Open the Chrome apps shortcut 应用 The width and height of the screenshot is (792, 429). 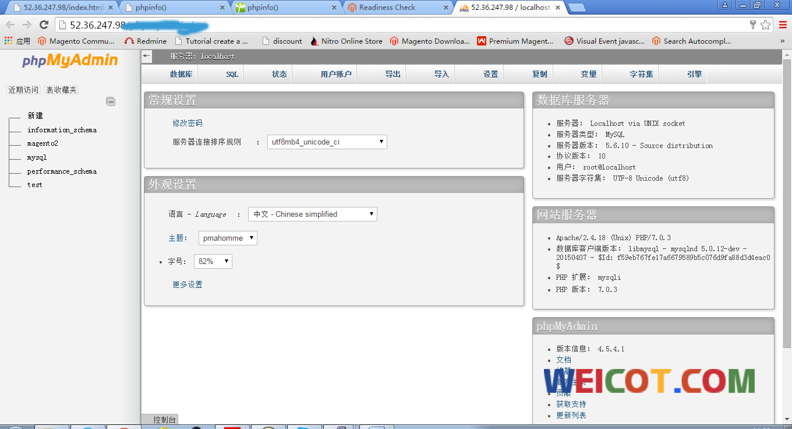pos(17,41)
